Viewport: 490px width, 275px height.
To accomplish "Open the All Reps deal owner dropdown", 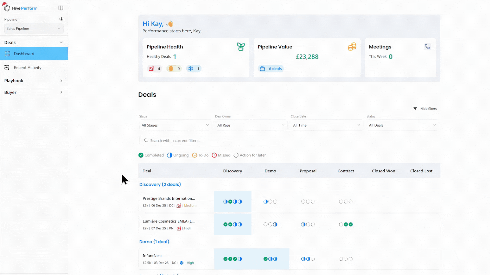I will click(x=251, y=125).
